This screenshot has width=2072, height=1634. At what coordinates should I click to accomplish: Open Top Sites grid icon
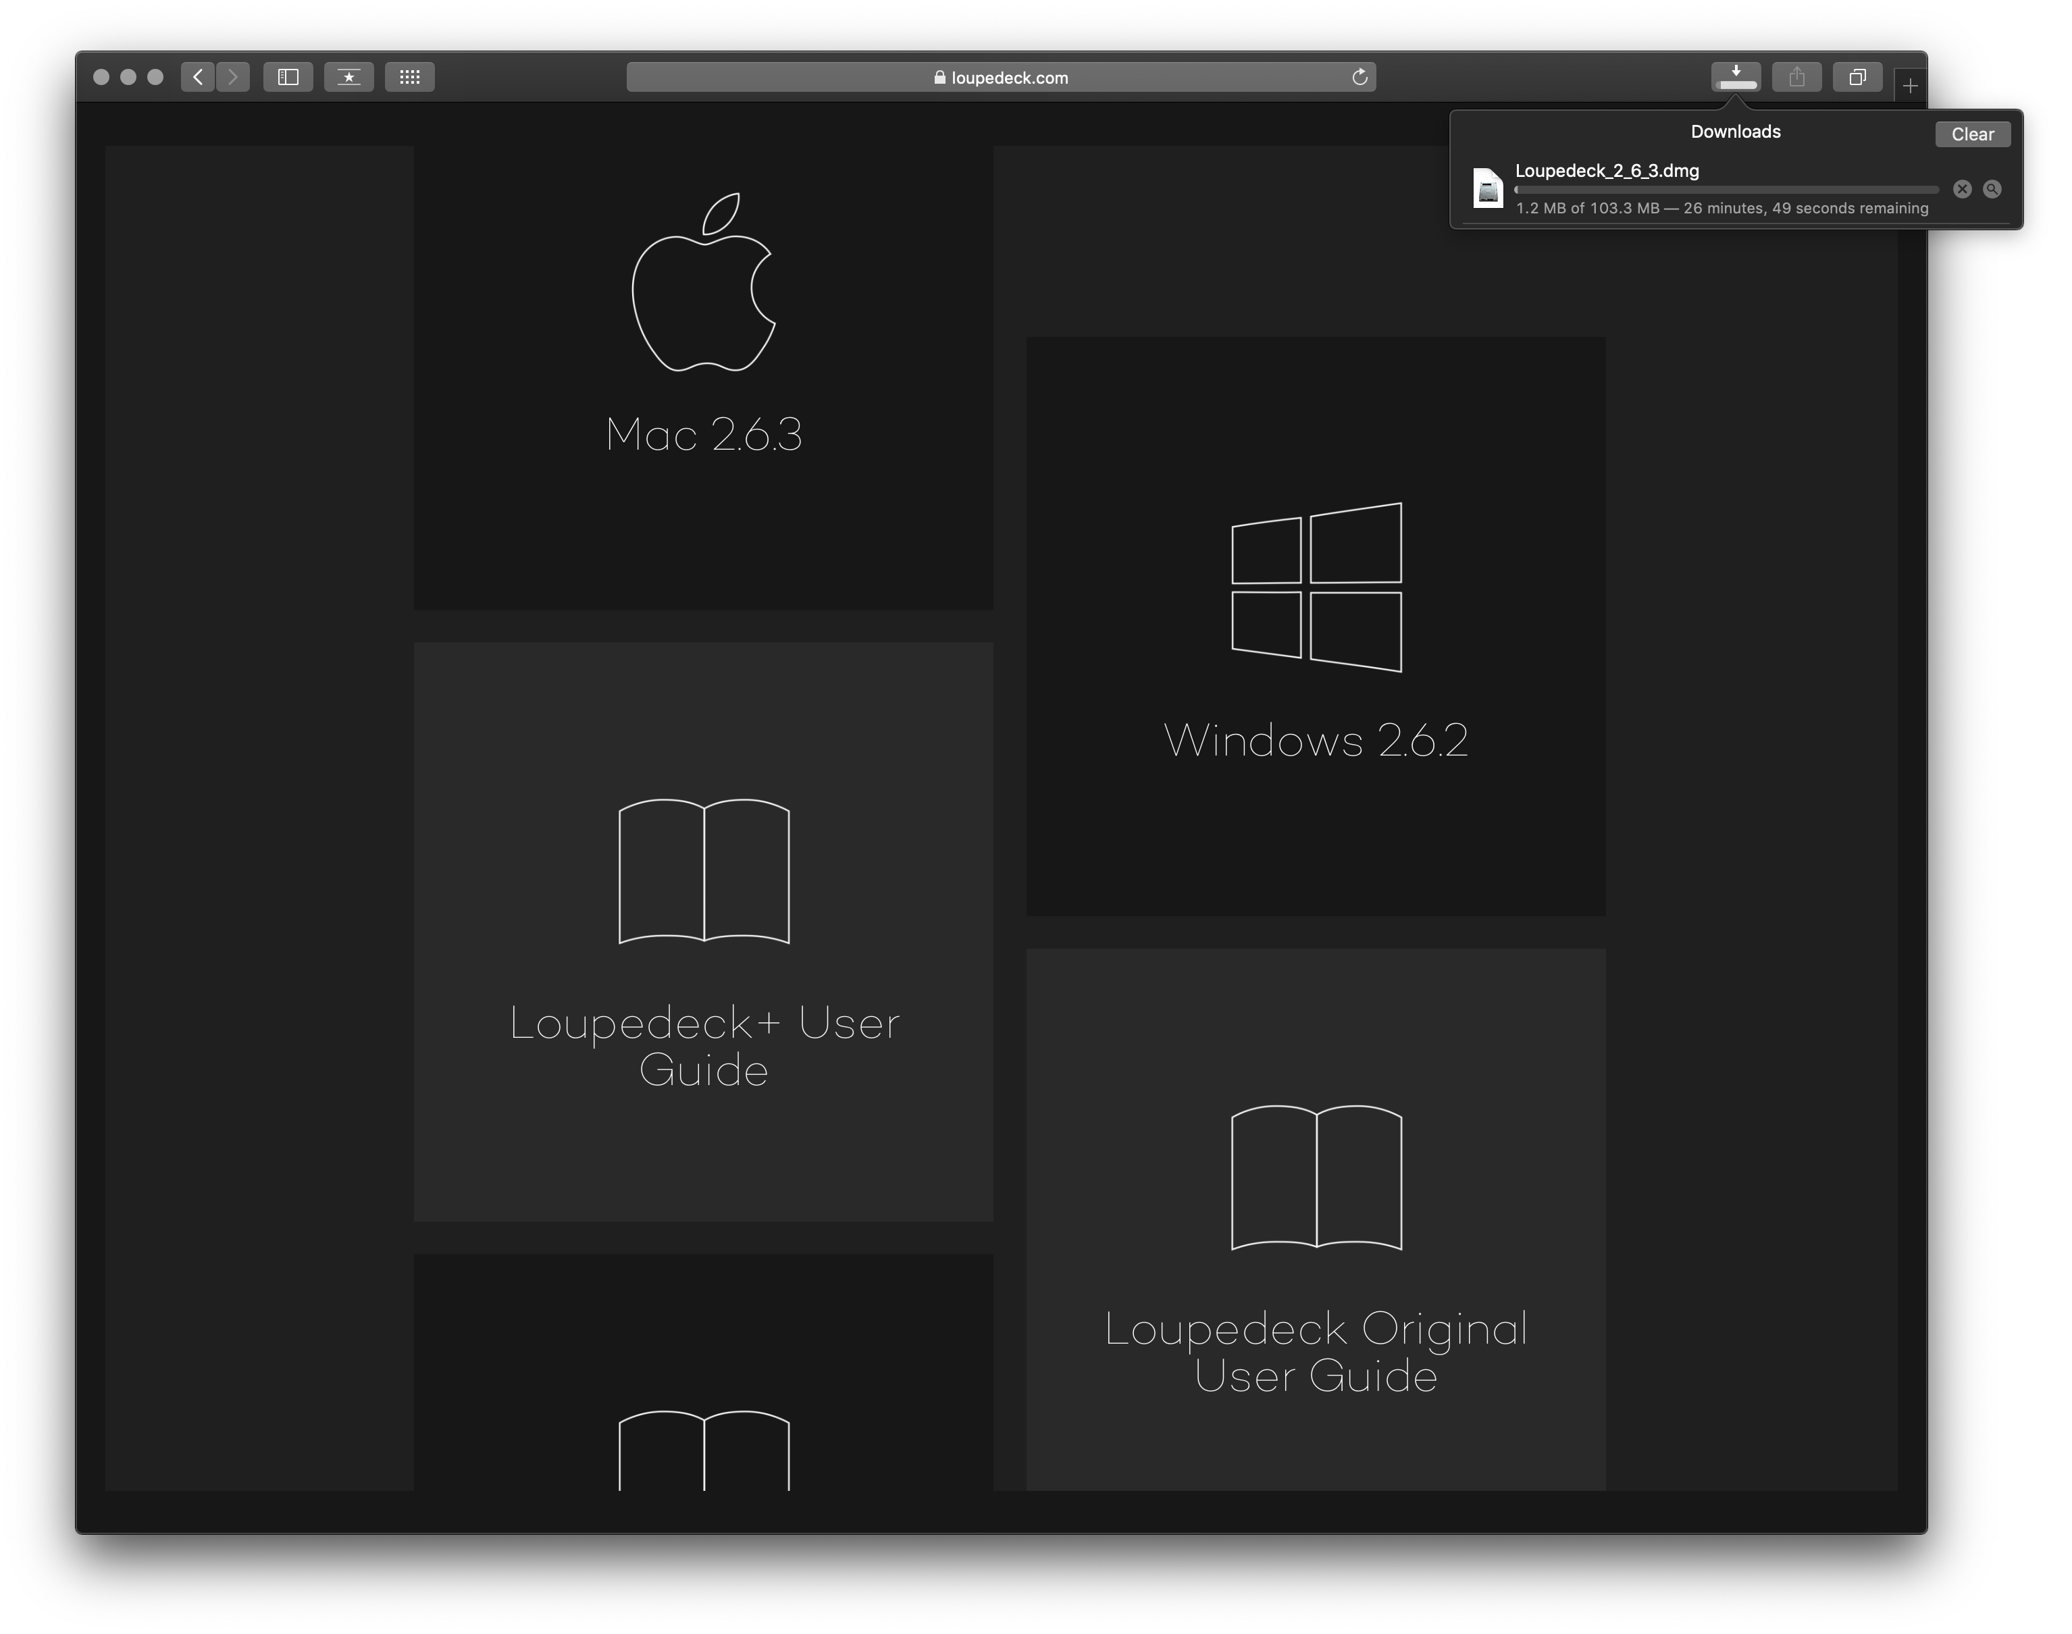click(410, 78)
